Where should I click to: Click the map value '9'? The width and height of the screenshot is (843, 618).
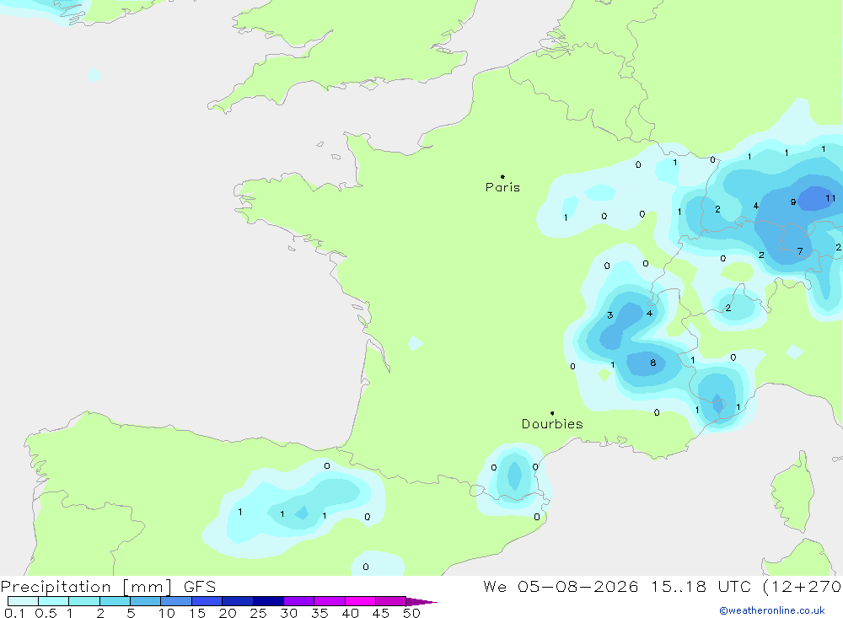(x=793, y=202)
